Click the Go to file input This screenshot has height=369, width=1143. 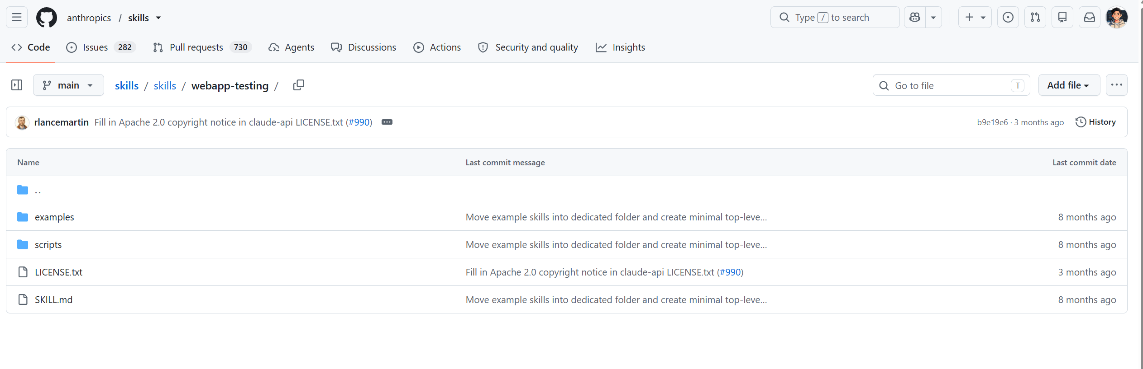(x=951, y=85)
